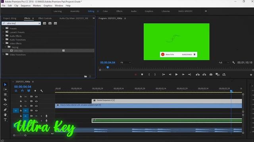The width and height of the screenshot is (254, 142).
Task: Select the Razor tool
Action: [x=5, y=100]
